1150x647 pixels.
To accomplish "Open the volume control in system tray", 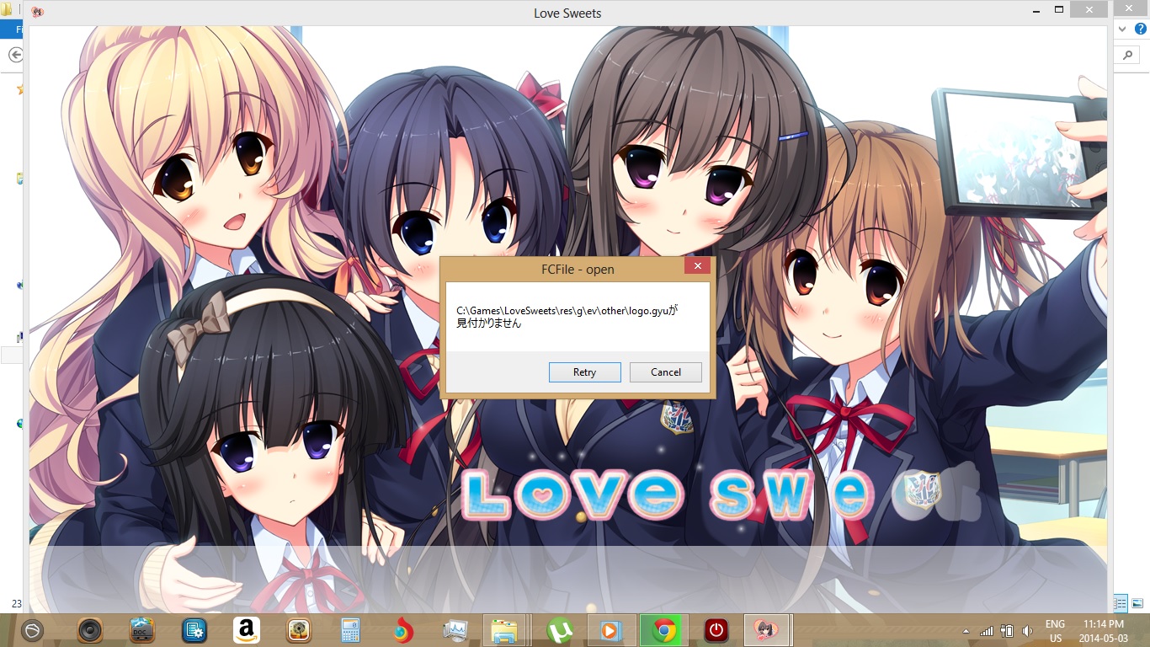I will 1027,631.
